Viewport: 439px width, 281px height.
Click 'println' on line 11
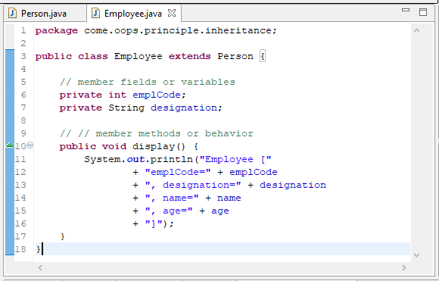pos(172,159)
